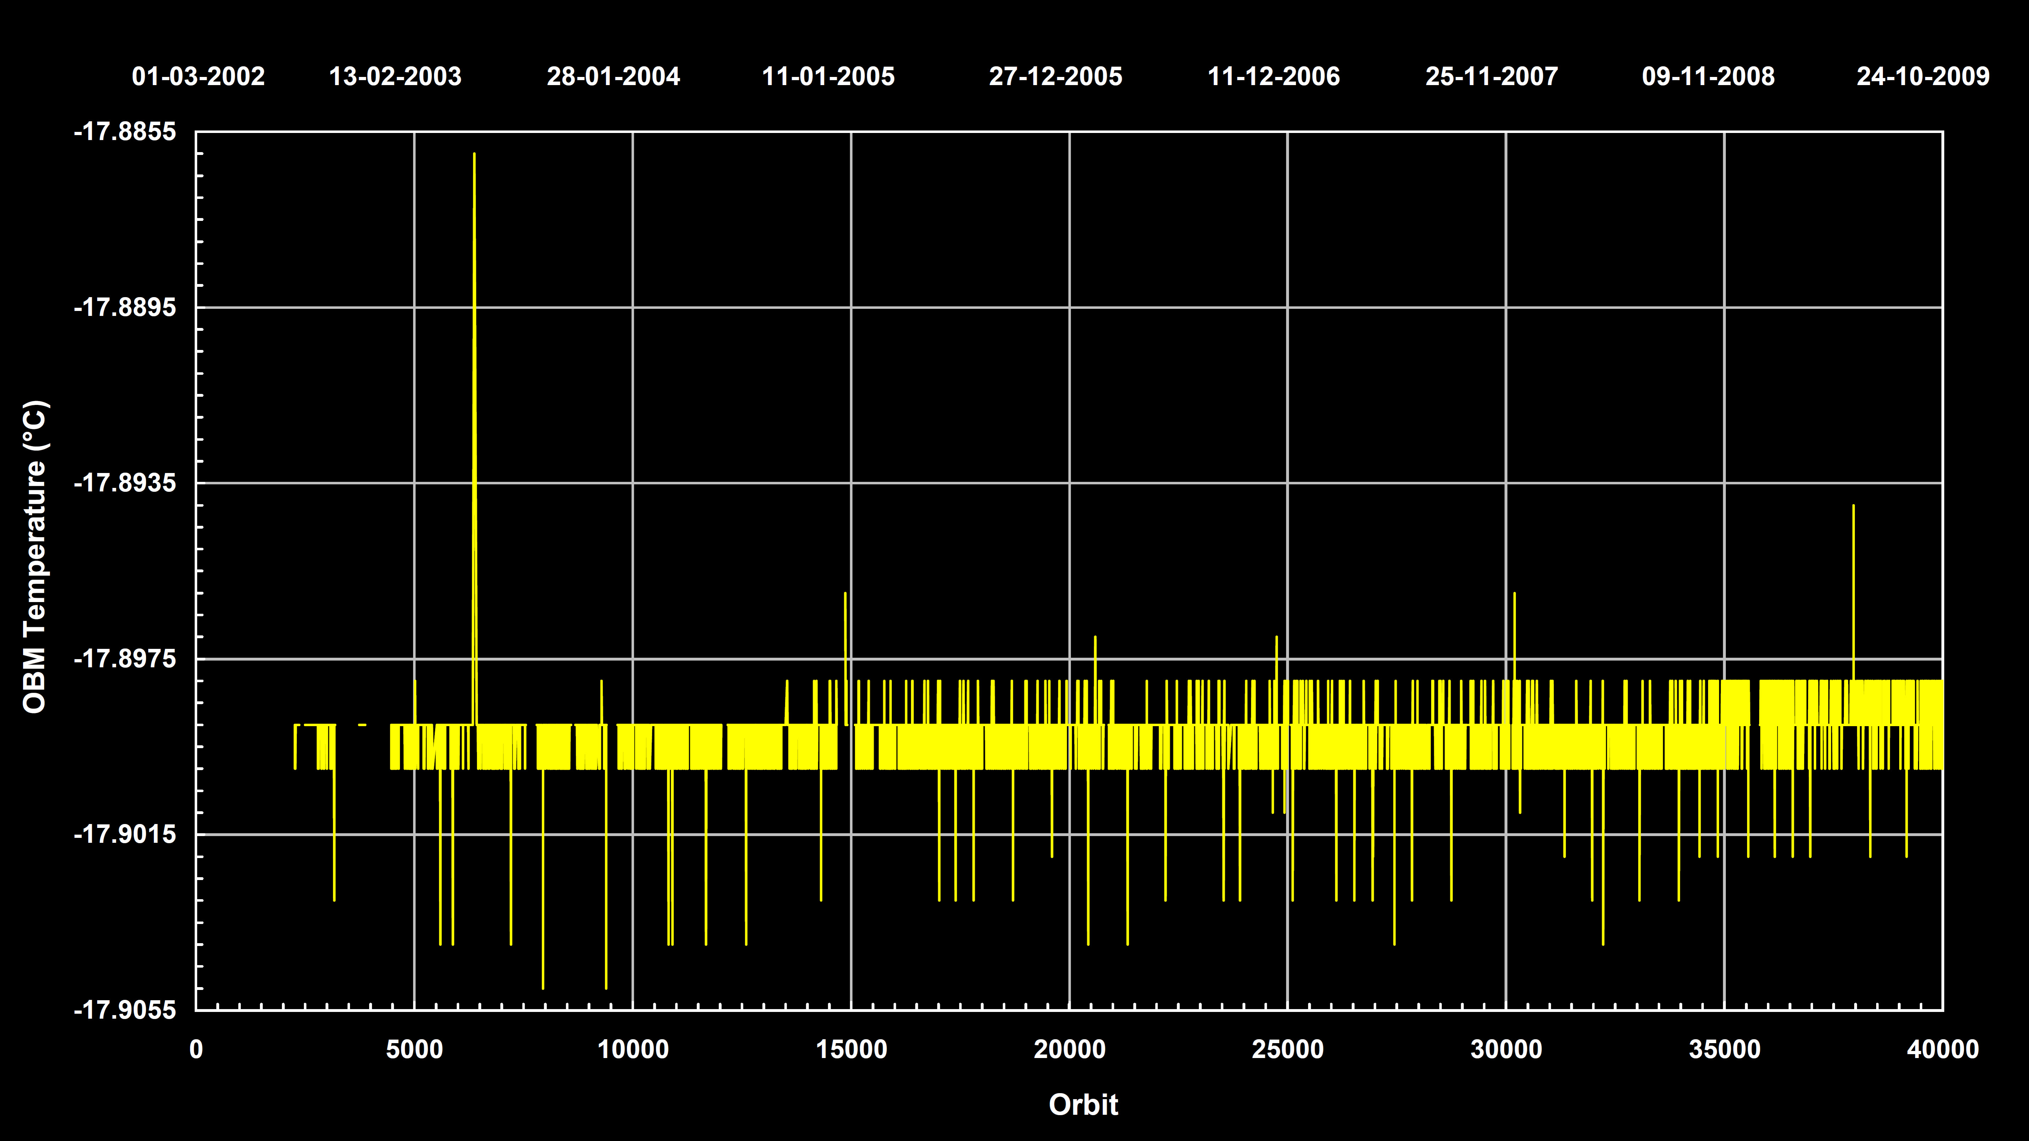Click the date label 11-12-2006
The image size is (2029, 1141).
coord(1274,76)
